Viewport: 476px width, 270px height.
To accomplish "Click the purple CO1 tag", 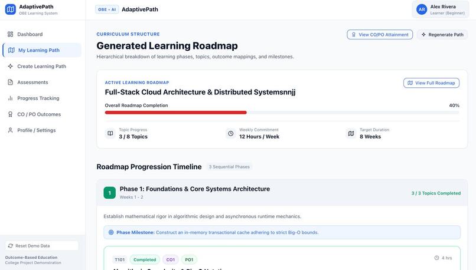I will point(170,260).
